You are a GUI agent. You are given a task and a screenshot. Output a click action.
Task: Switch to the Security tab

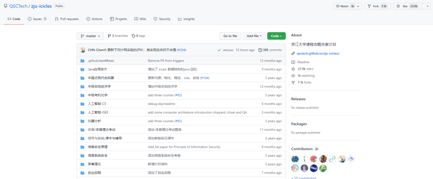[162, 19]
